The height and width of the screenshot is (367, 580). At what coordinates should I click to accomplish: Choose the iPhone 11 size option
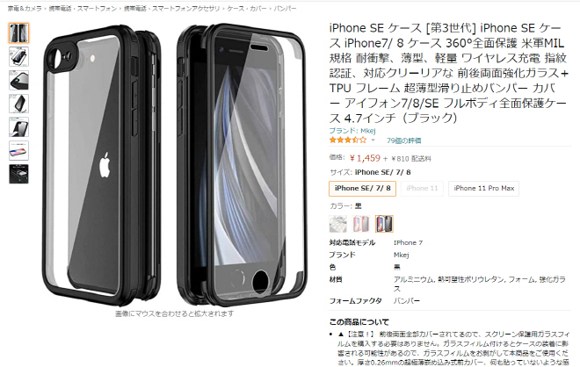click(x=422, y=189)
